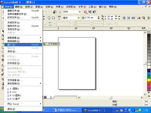Jump to last page with the end arrow icon
This screenshot has height=113, width=151.
149,96
